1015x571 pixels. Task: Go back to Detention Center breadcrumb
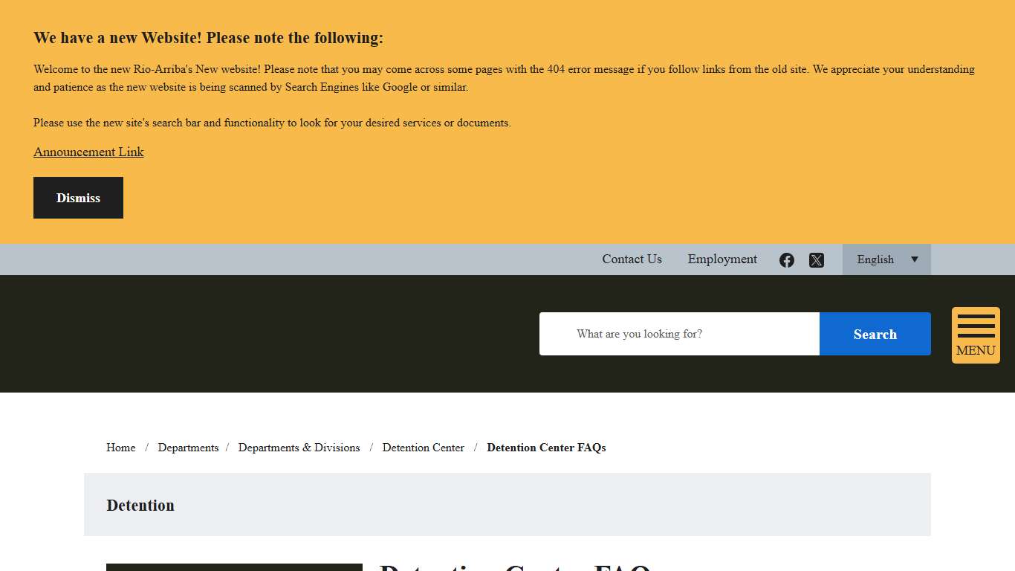point(423,448)
